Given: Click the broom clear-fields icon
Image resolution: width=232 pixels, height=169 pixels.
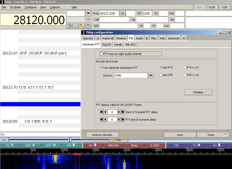Looking at the screenshot, I should click(x=82, y=26).
